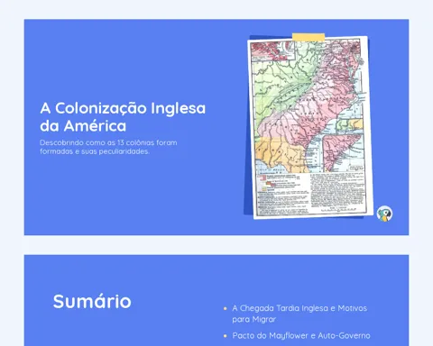
Task: Click the word "América" in the title
Action: (x=95, y=125)
